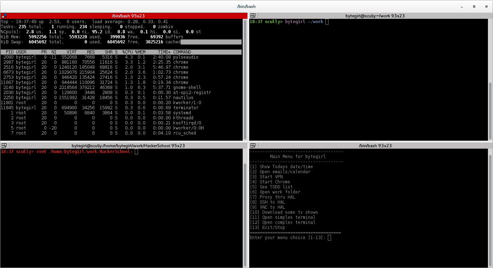Click the at-spi2-registr process row
Screen dimensions: 493x268
(121, 93)
